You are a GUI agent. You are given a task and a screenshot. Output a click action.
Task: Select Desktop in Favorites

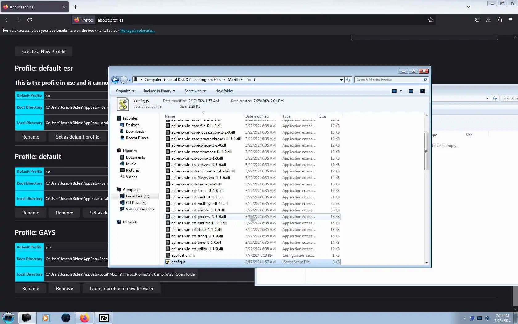133,125
